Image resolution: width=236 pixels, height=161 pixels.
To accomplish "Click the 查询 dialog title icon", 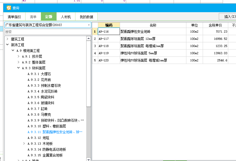I will click(9, 8).
